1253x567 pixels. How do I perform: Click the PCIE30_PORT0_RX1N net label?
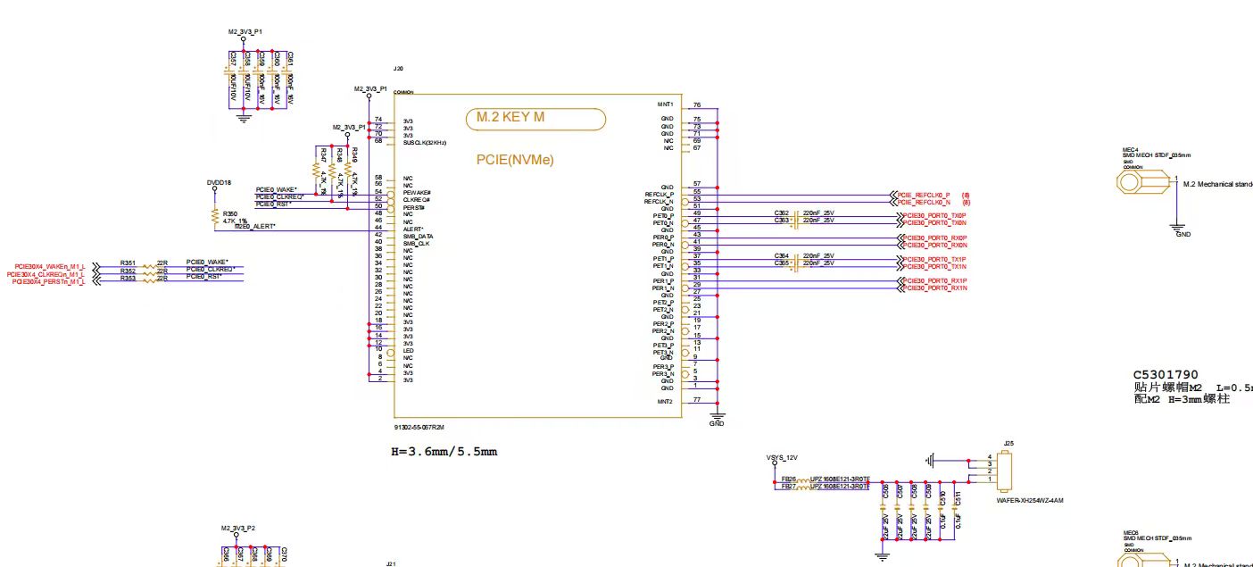click(934, 288)
